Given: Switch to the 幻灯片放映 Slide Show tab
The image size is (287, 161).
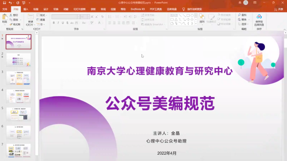Looking at the screenshot, I should coord(79,9).
